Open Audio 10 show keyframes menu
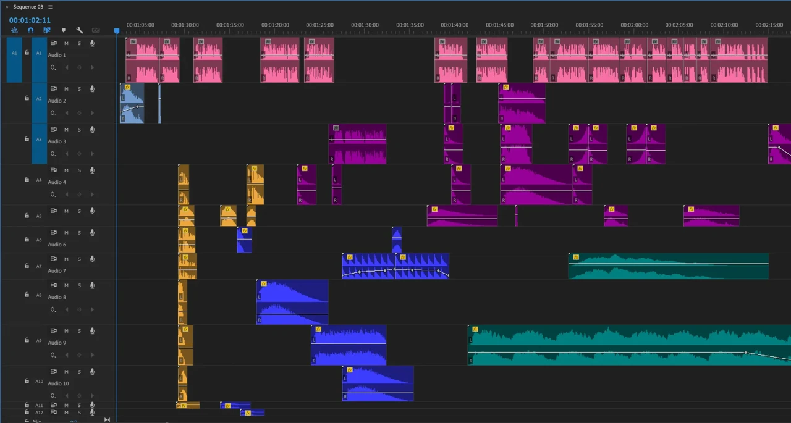The width and height of the screenshot is (791, 423). 53,396
